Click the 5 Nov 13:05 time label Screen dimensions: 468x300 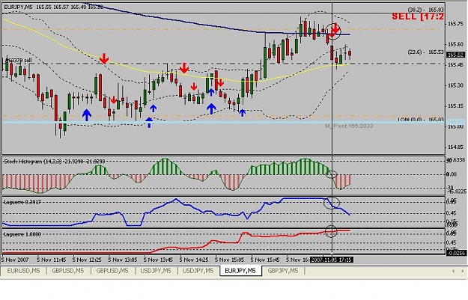(x=123, y=260)
